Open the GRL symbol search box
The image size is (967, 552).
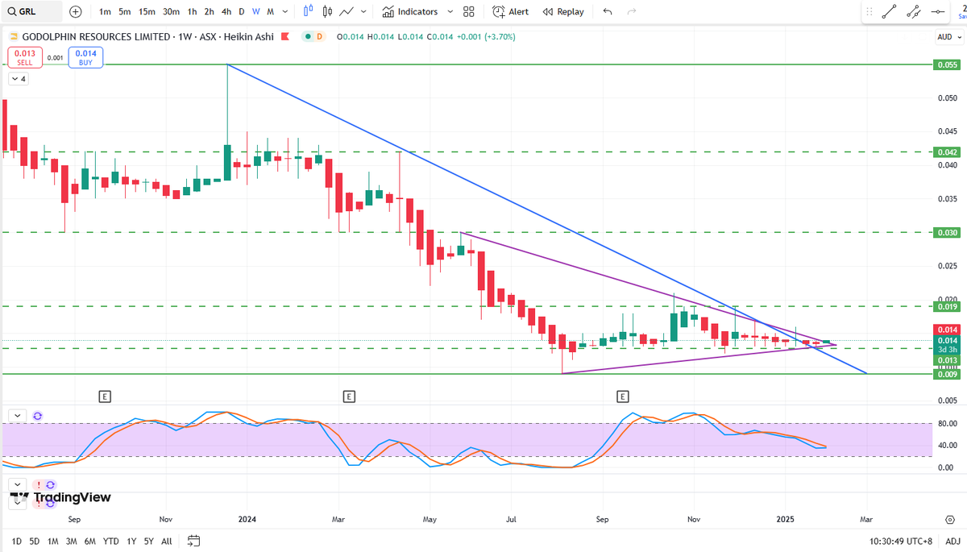coord(32,12)
